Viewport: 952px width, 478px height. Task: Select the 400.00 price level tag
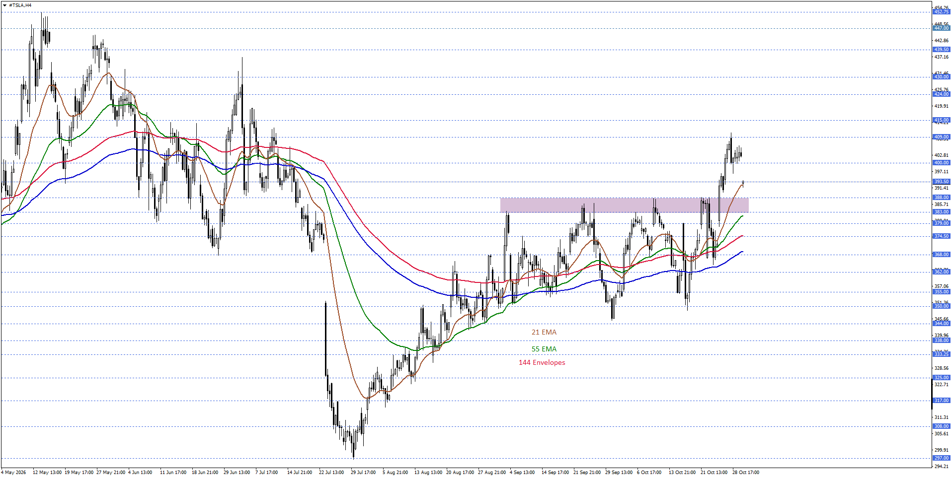(941, 163)
